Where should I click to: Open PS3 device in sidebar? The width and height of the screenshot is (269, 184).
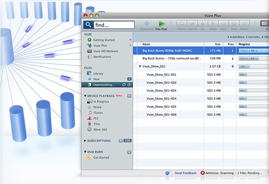(97, 118)
